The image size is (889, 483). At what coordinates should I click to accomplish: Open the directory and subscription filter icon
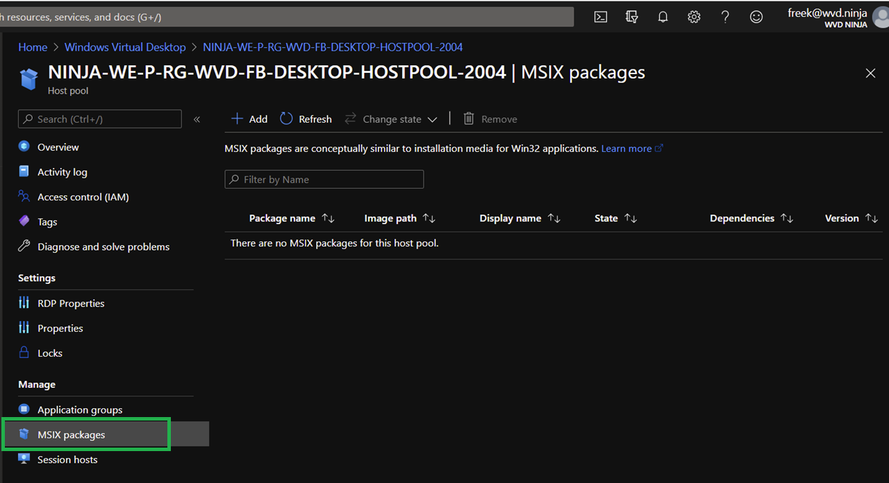(x=632, y=17)
